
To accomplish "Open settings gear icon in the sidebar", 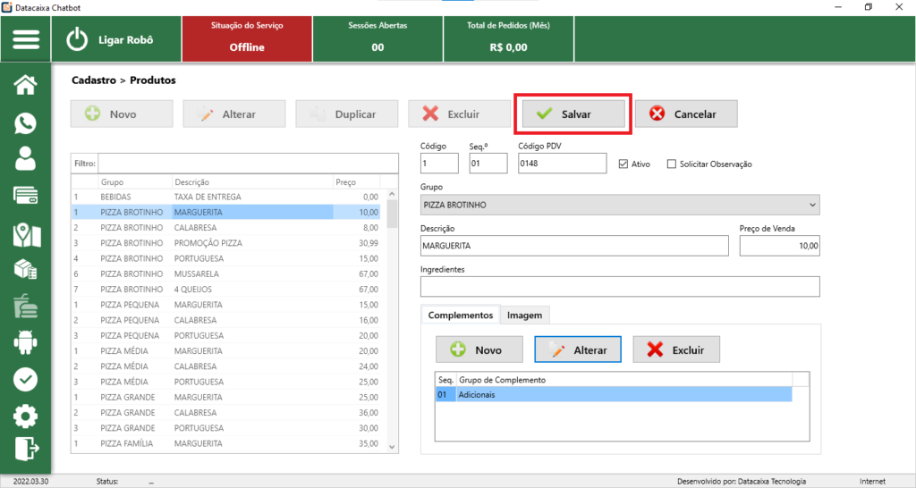I will (x=25, y=416).
